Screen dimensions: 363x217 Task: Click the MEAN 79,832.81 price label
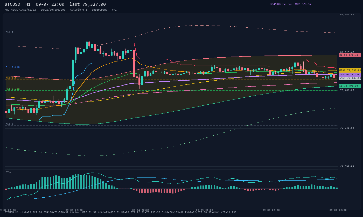coord(350,70)
